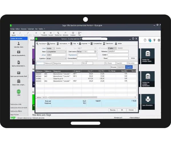Open the Client Numéro dropdown

(x=51, y=48)
